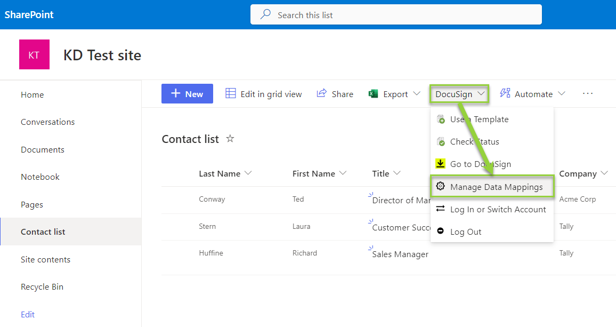616x327 pixels.
Task: Click the New button
Action: pos(187,93)
